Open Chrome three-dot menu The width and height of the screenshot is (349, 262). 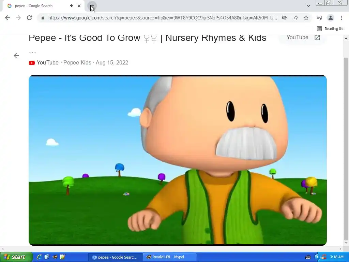tap(342, 18)
